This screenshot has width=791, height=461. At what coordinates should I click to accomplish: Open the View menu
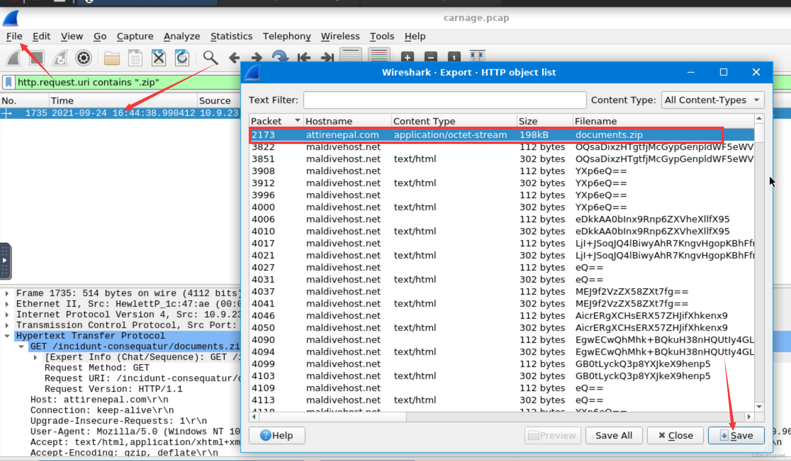[x=72, y=36]
